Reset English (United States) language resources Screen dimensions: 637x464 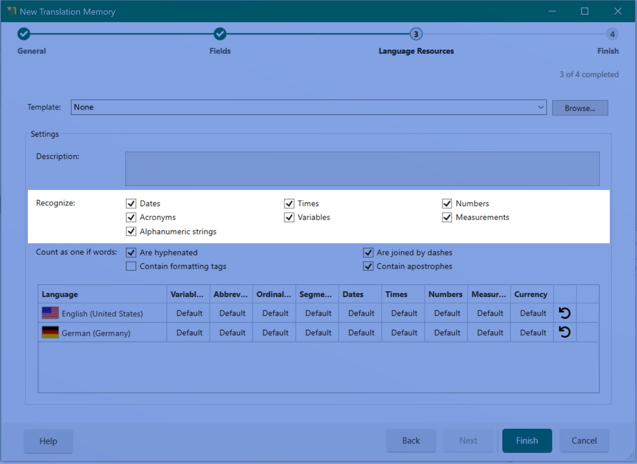click(x=564, y=313)
